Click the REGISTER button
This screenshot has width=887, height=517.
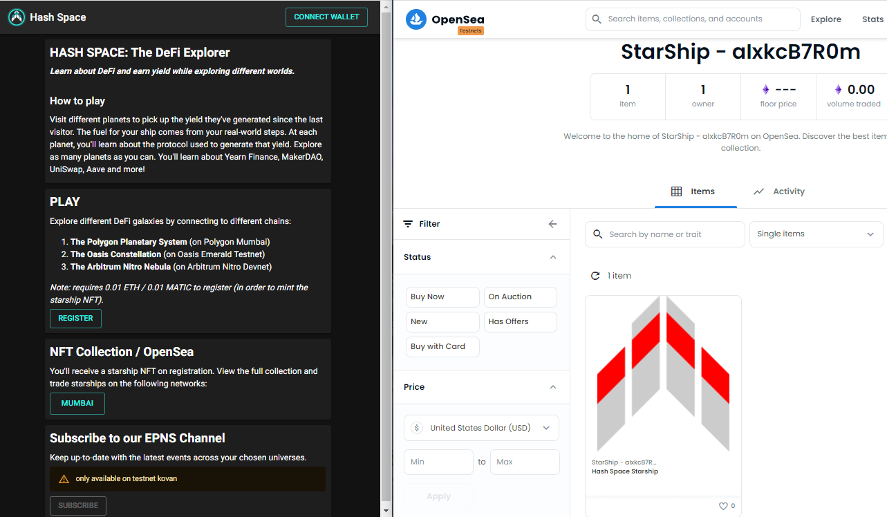pos(75,319)
